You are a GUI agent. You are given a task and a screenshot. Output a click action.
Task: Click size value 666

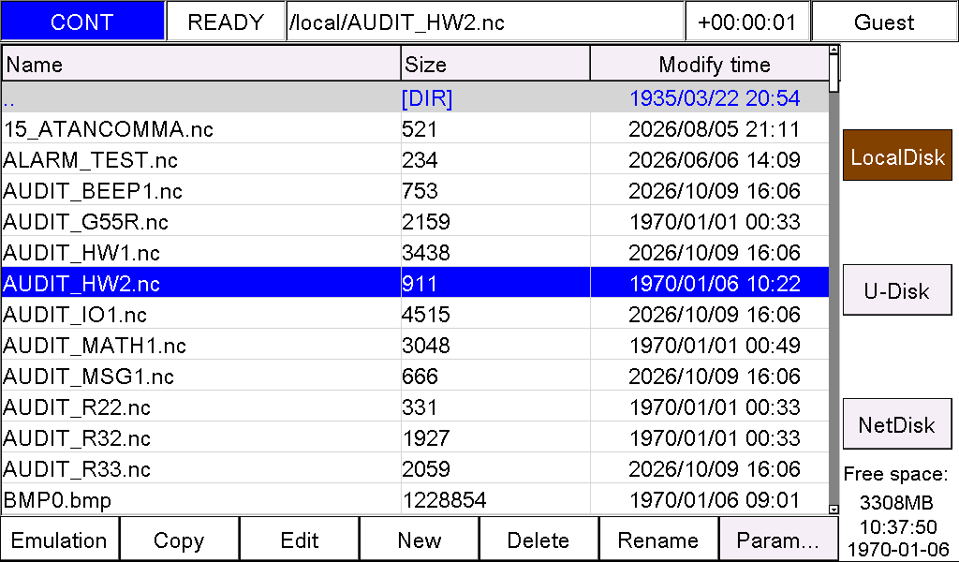pyautogui.click(x=420, y=377)
